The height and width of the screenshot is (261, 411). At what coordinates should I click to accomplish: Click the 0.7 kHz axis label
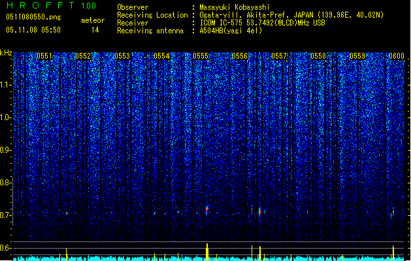tap(6, 215)
